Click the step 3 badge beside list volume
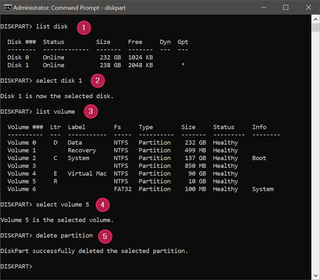320x280 pixels. pyautogui.click(x=90, y=112)
